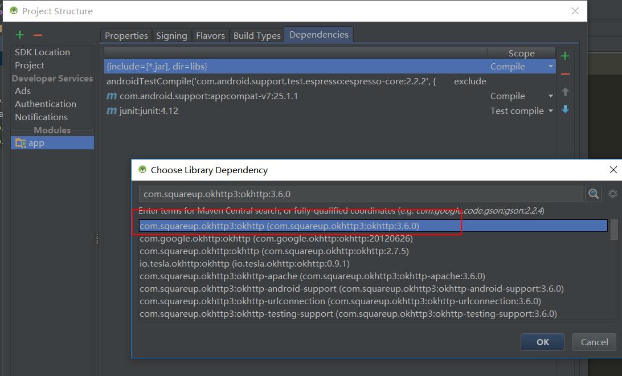Open scope dropdown for junit dependency
Image resolution: width=622 pixels, height=376 pixels.
click(550, 111)
